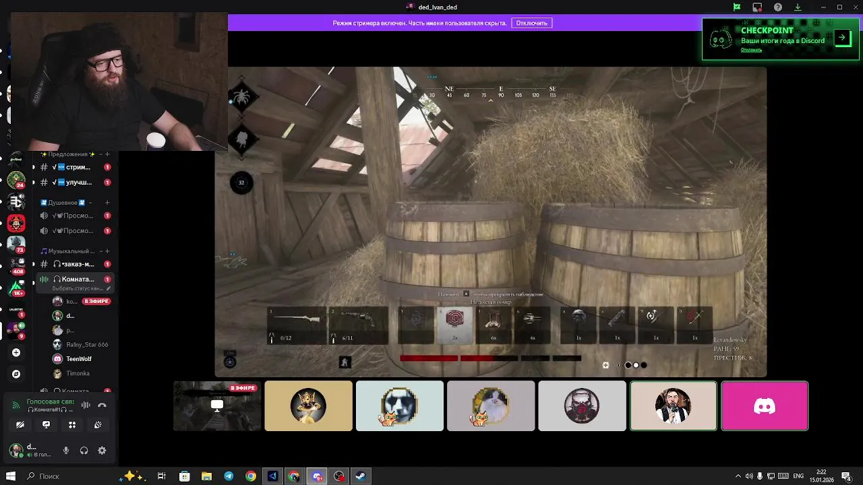Click the В ЭФИРЕ live badge in voice list
Image resolution: width=863 pixels, height=485 pixels.
pyautogui.click(x=96, y=301)
